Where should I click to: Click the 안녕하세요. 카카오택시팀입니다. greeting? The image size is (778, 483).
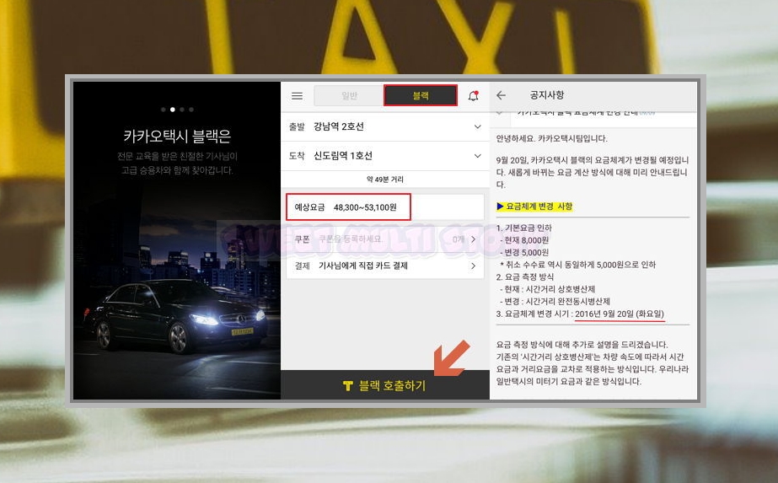click(552, 138)
